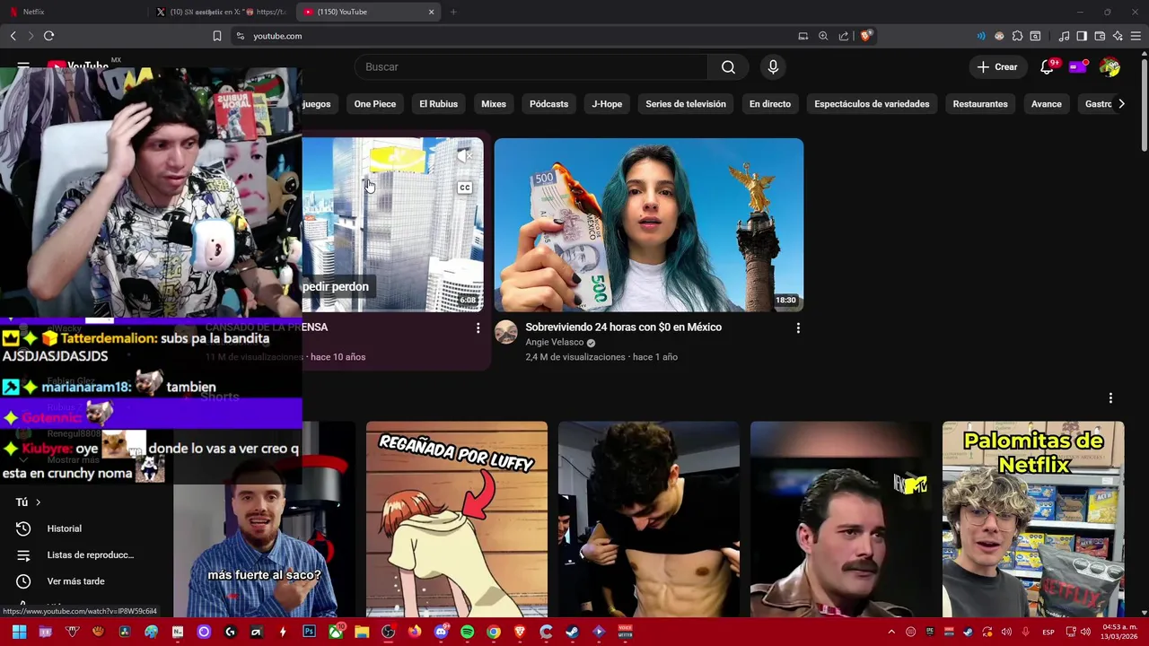Click Sobreviviendo 24 horas con $0 title
The height and width of the screenshot is (646, 1149).
pyautogui.click(x=623, y=327)
